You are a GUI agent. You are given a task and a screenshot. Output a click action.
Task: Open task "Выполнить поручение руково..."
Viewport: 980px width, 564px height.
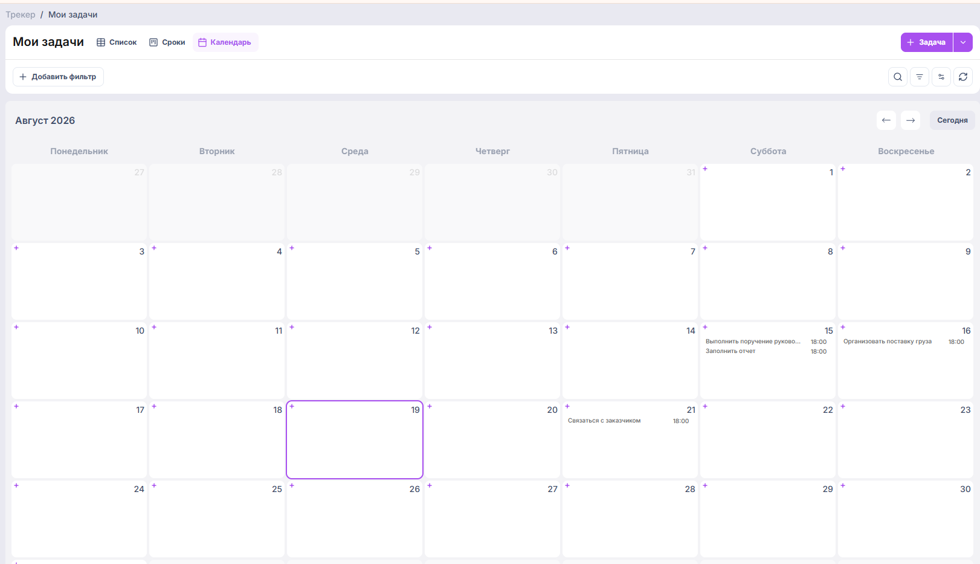(753, 342)
